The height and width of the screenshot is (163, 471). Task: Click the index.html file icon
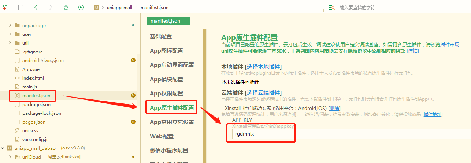point(17,78)
